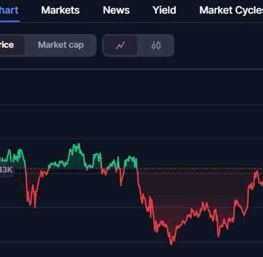263x257 pixels.
Task: Click the green shaded area under tallest peak
Action: [76, 160]
